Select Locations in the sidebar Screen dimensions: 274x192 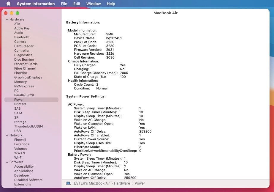click(x=22, y=144)
